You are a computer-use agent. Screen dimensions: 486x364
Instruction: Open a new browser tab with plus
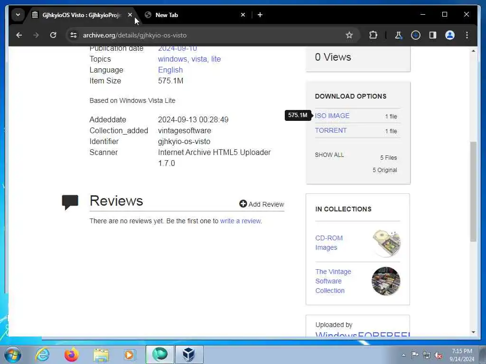pos(260,15)
